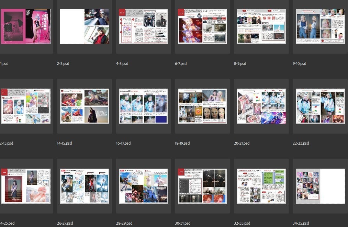
Task: Select the 20-21.psd page thumbnail
Action: pyautogui.click(x=261, y=106)
